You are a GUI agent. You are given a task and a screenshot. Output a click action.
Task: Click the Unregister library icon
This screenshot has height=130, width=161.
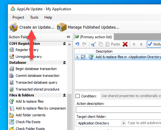(x=12, y=57)
